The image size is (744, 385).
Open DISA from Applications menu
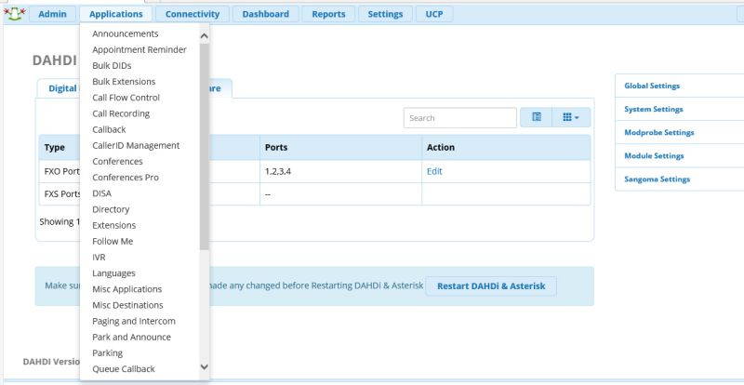coord(102,193)
